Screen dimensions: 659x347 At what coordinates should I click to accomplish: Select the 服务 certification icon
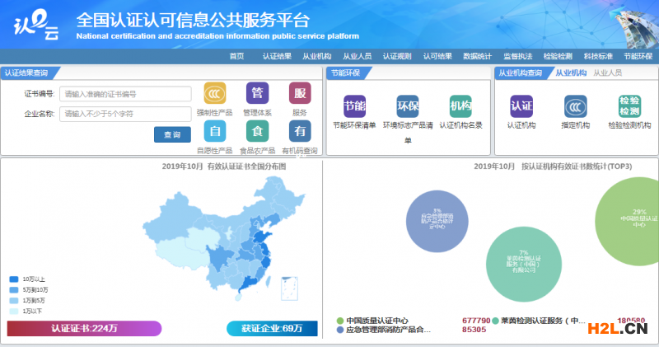pyautogui.click(x=300, y=93)
